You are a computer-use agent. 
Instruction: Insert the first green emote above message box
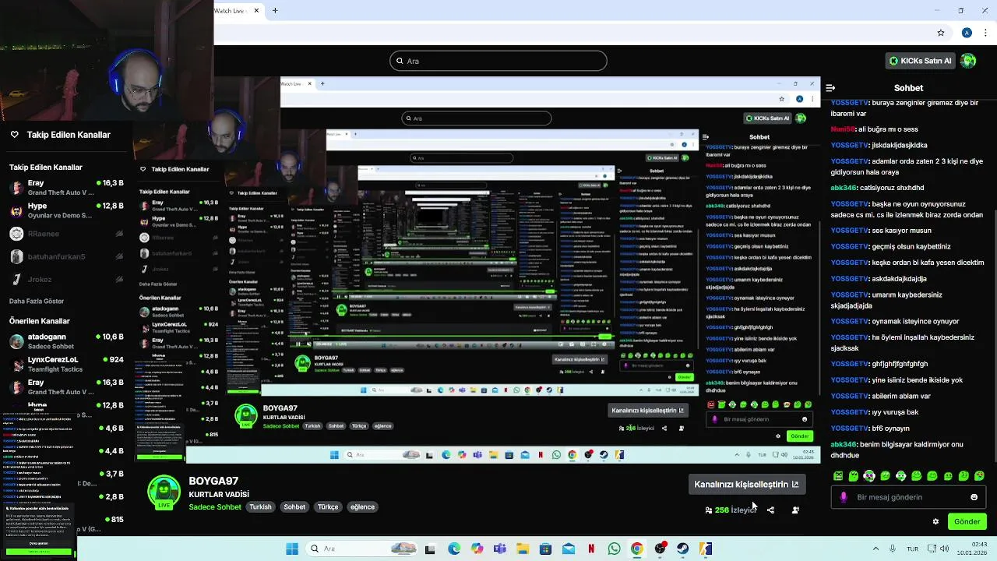838,476
